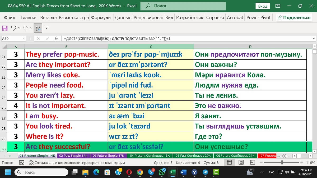Open the Power Pivot ribbon tab
The height and width of the screenshot is (178, 317).
[x=259, y=18]
